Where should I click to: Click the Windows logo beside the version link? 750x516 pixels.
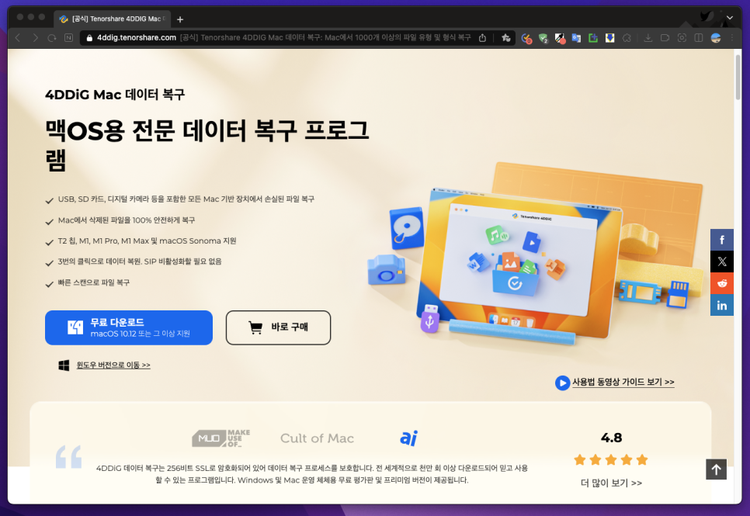click(64, 365)
